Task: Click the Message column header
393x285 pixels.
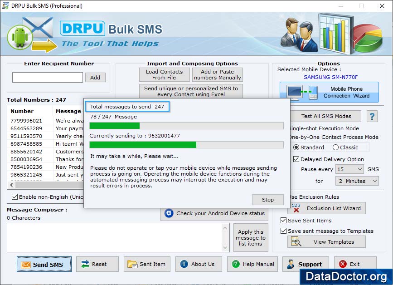Action: pyautogui.click(x=68, y=111)
